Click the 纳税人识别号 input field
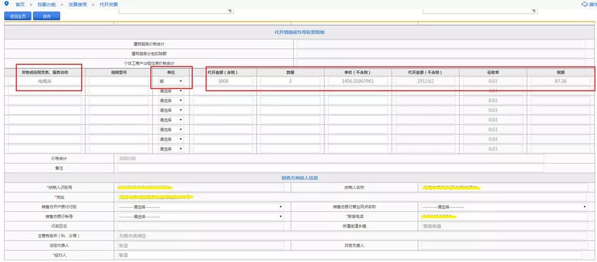The height and width of the screenshot is (262, 597). pyautogui.click(x=200, y=188)
